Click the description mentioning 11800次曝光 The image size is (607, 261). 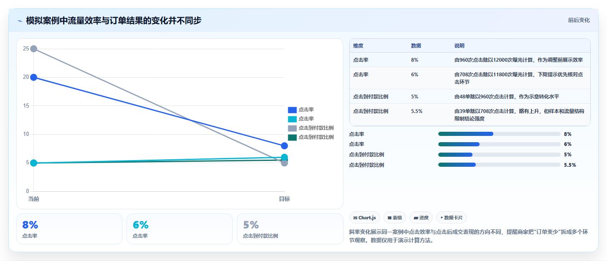point(519,78)
